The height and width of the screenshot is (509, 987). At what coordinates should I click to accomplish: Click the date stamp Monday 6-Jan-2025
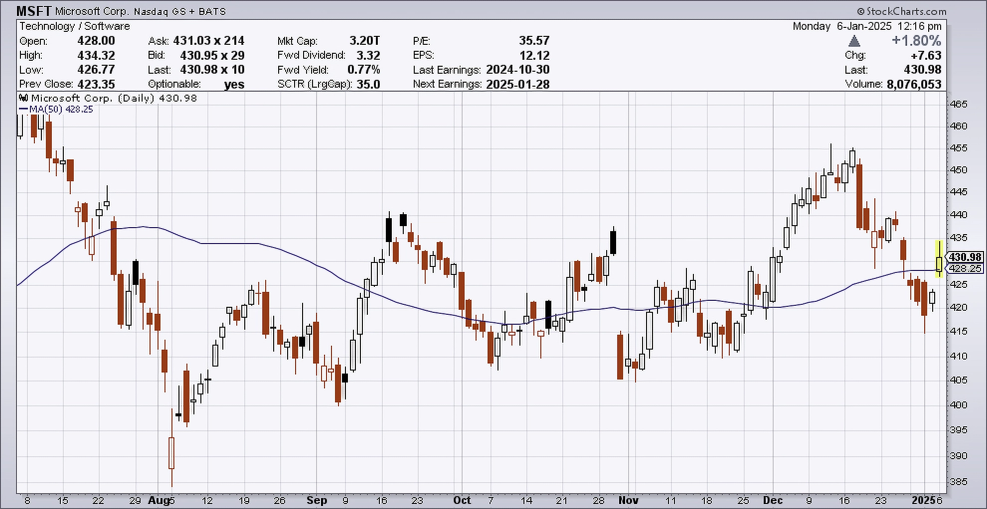click(842, 26)
